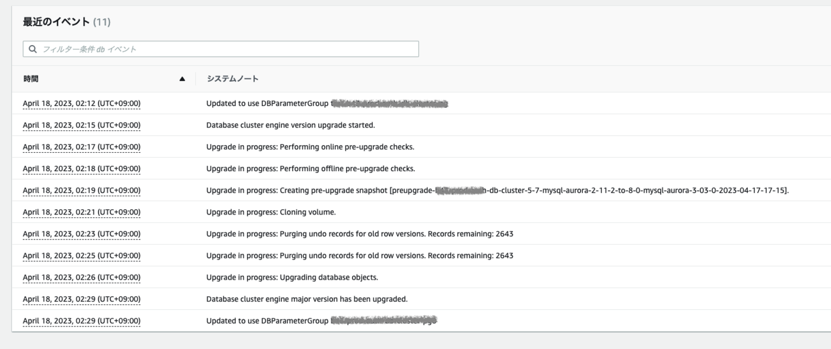Viewport: 831px width, 349px height.
Task: Select the 'engine version upgrade started' note
Action: [x=290, y=125]
